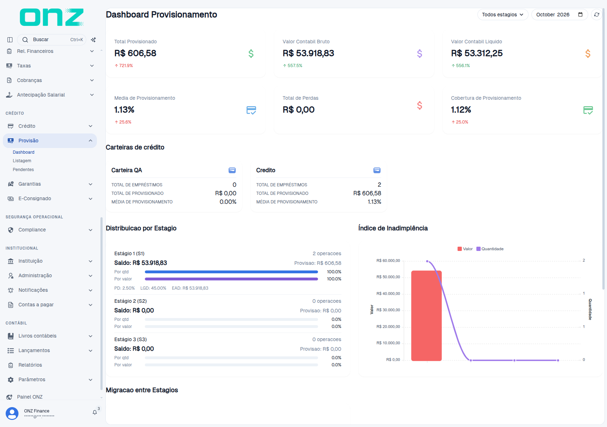607x427 pixels.
Task: Open the notifications bell icon
Action: 95,412
